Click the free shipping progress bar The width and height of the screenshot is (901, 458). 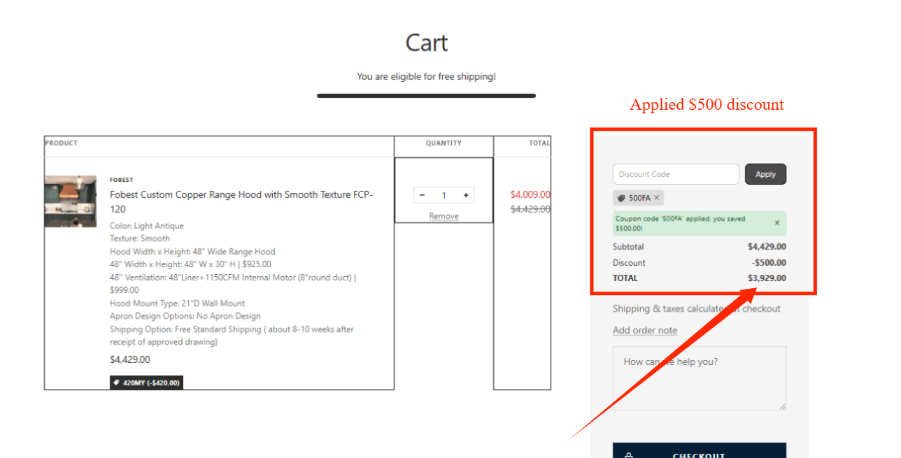[426, 96]
